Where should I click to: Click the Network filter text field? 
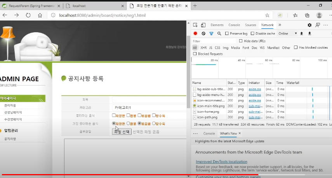point(214,41)
